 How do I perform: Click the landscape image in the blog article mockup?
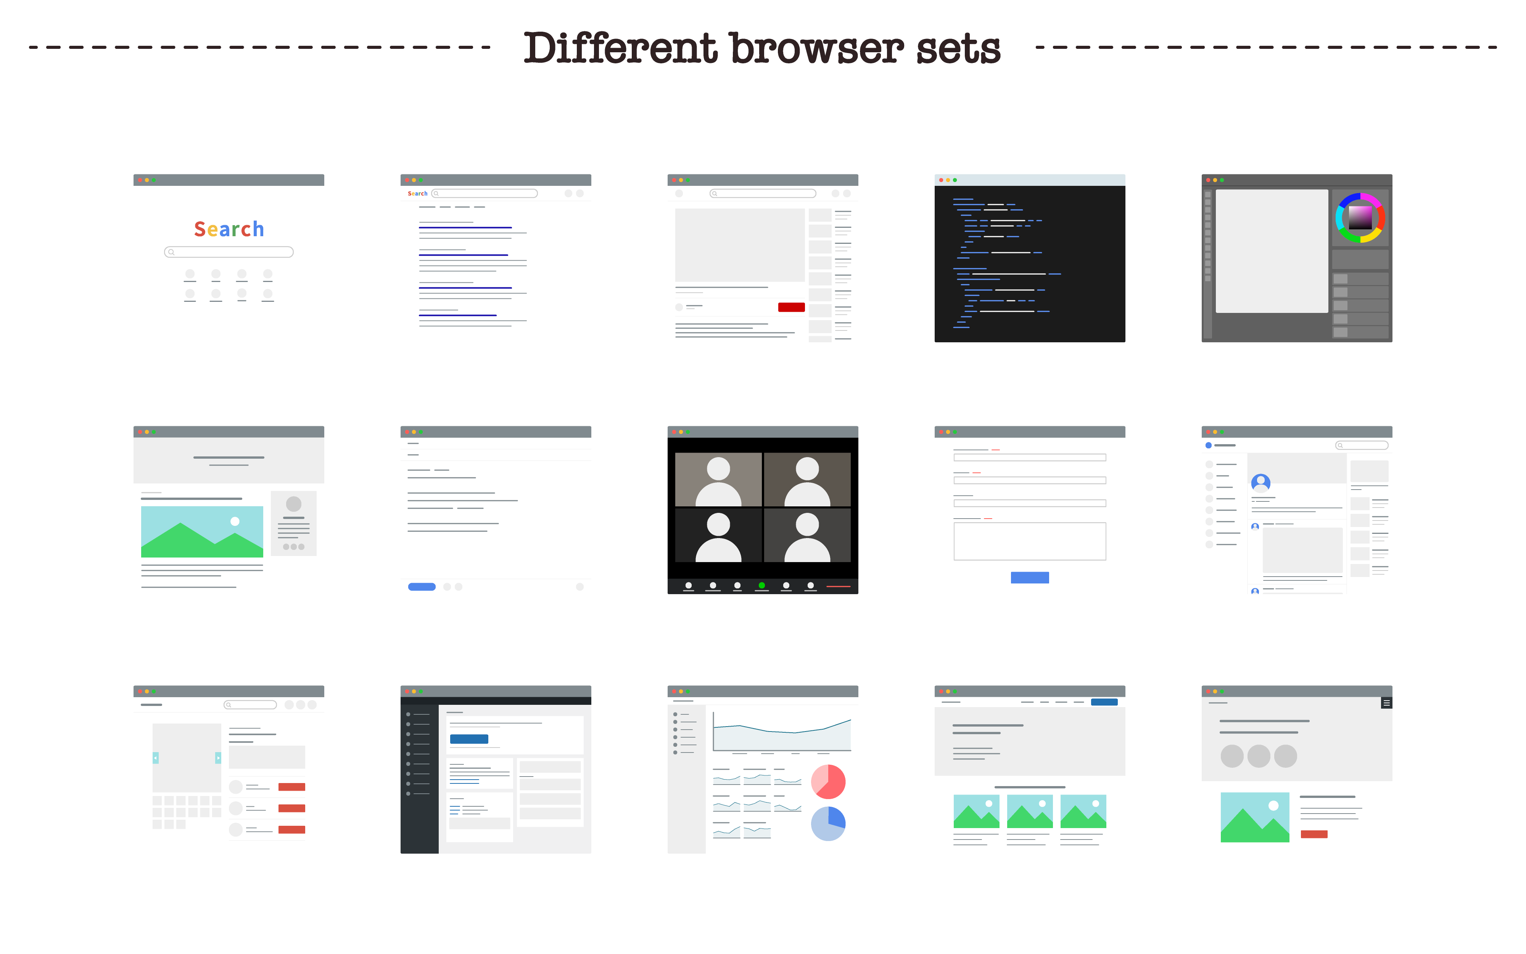pyautogui.click(x=202, y=531)
